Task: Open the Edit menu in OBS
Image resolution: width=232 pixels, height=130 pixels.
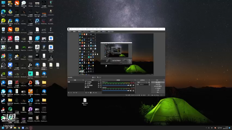Action: click(x=75, y=31)
